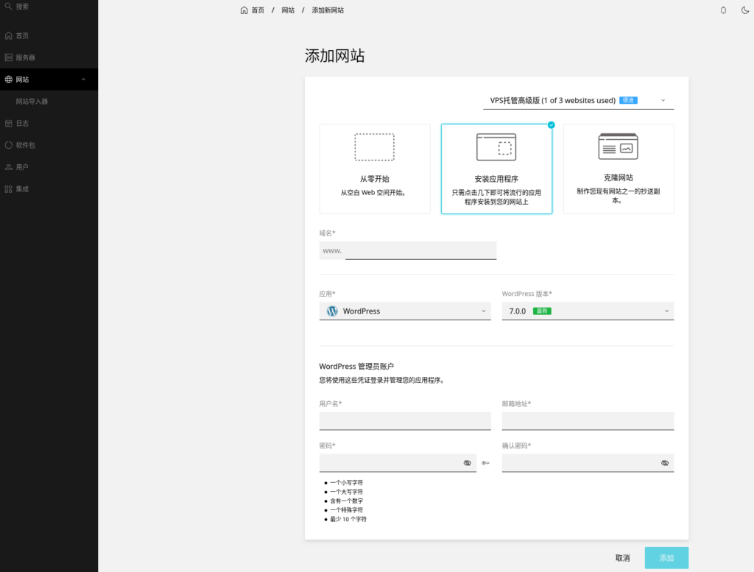Click the 网站 globe icon in sidebar
This screenshot has height=572, width=754.
click(x=8, y=80)
